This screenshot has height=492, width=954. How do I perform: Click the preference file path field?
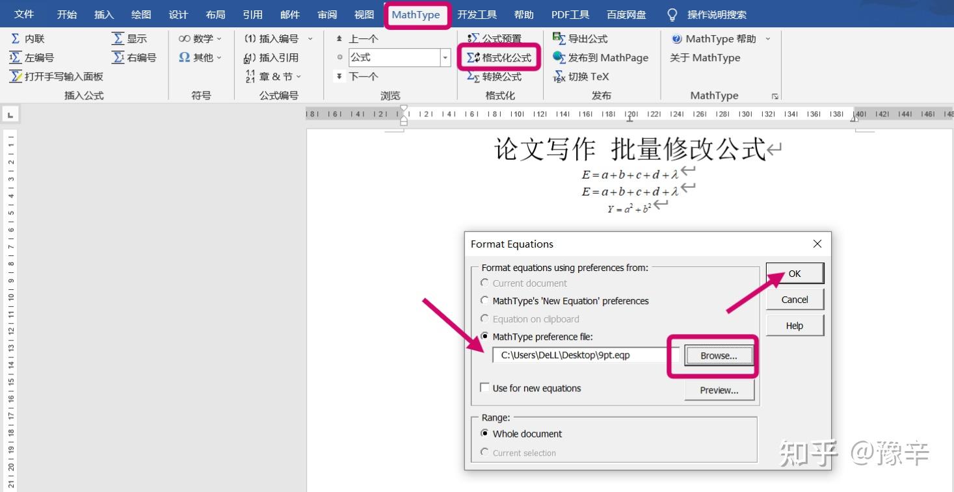586,356
